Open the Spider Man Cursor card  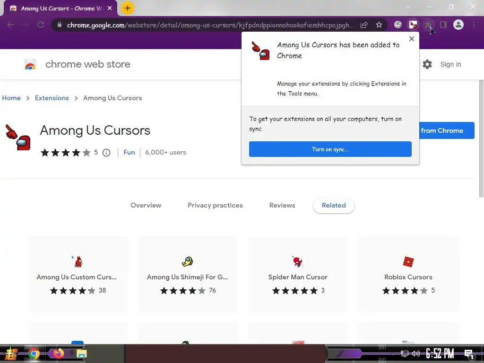(298, 275)
